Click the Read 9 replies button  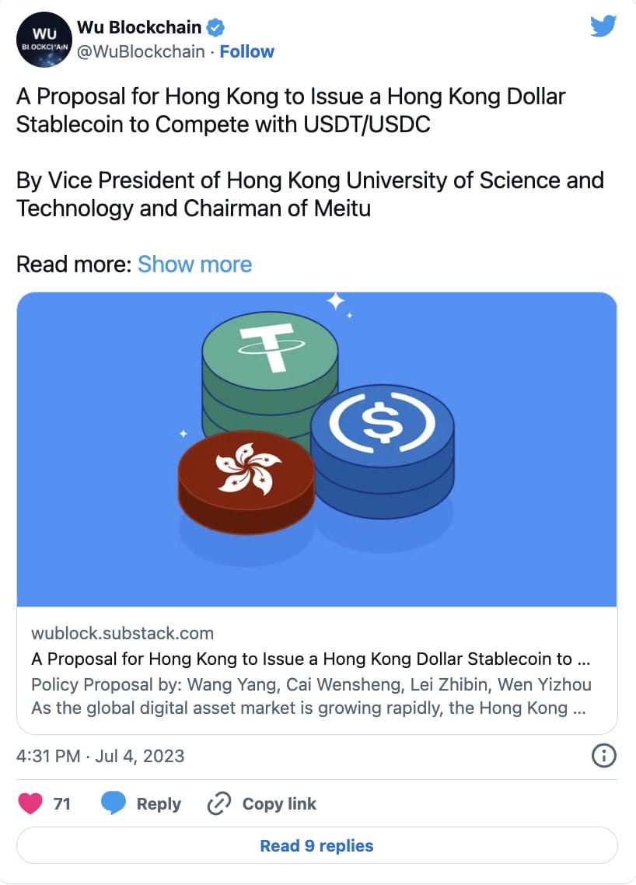316,845
